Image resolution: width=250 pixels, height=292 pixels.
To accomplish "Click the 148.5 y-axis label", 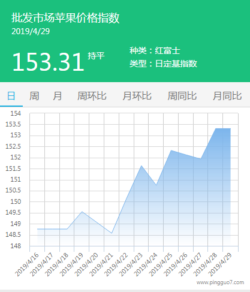I will point(13,234).
